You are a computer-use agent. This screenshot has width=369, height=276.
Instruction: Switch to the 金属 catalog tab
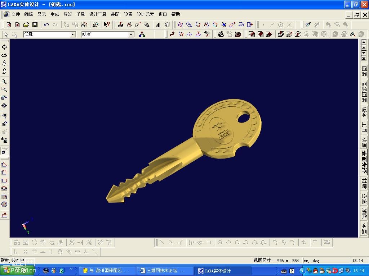(x=364, y=228)
